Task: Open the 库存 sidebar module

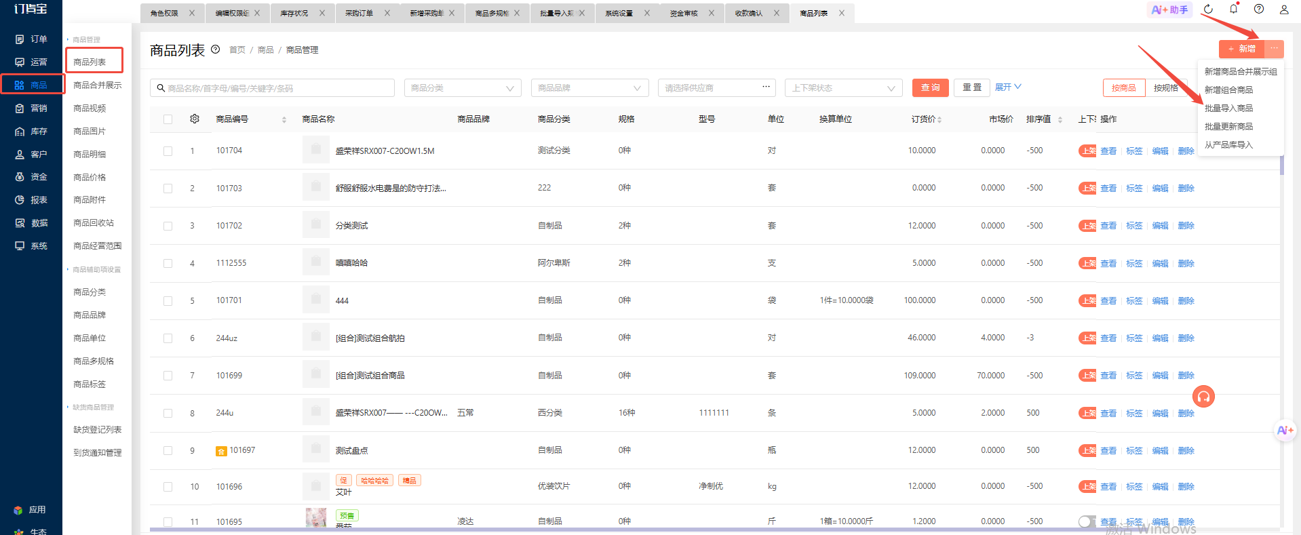Action: (x=31, y=132)
